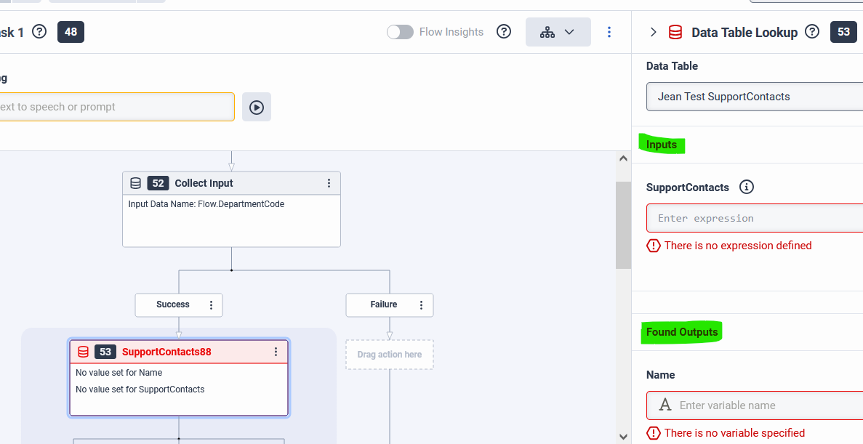Click the text to speech prompt field
Viewport: 863px width, 444px height.
(116, 107)
